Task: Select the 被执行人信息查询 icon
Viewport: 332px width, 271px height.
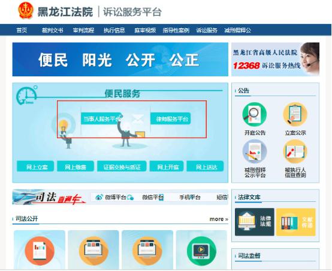Action: tap(295, 151)
